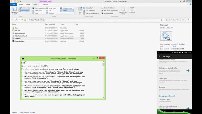Toggle the Preview pane button
This screenshot has width=202, height=114.
[24, 8]
